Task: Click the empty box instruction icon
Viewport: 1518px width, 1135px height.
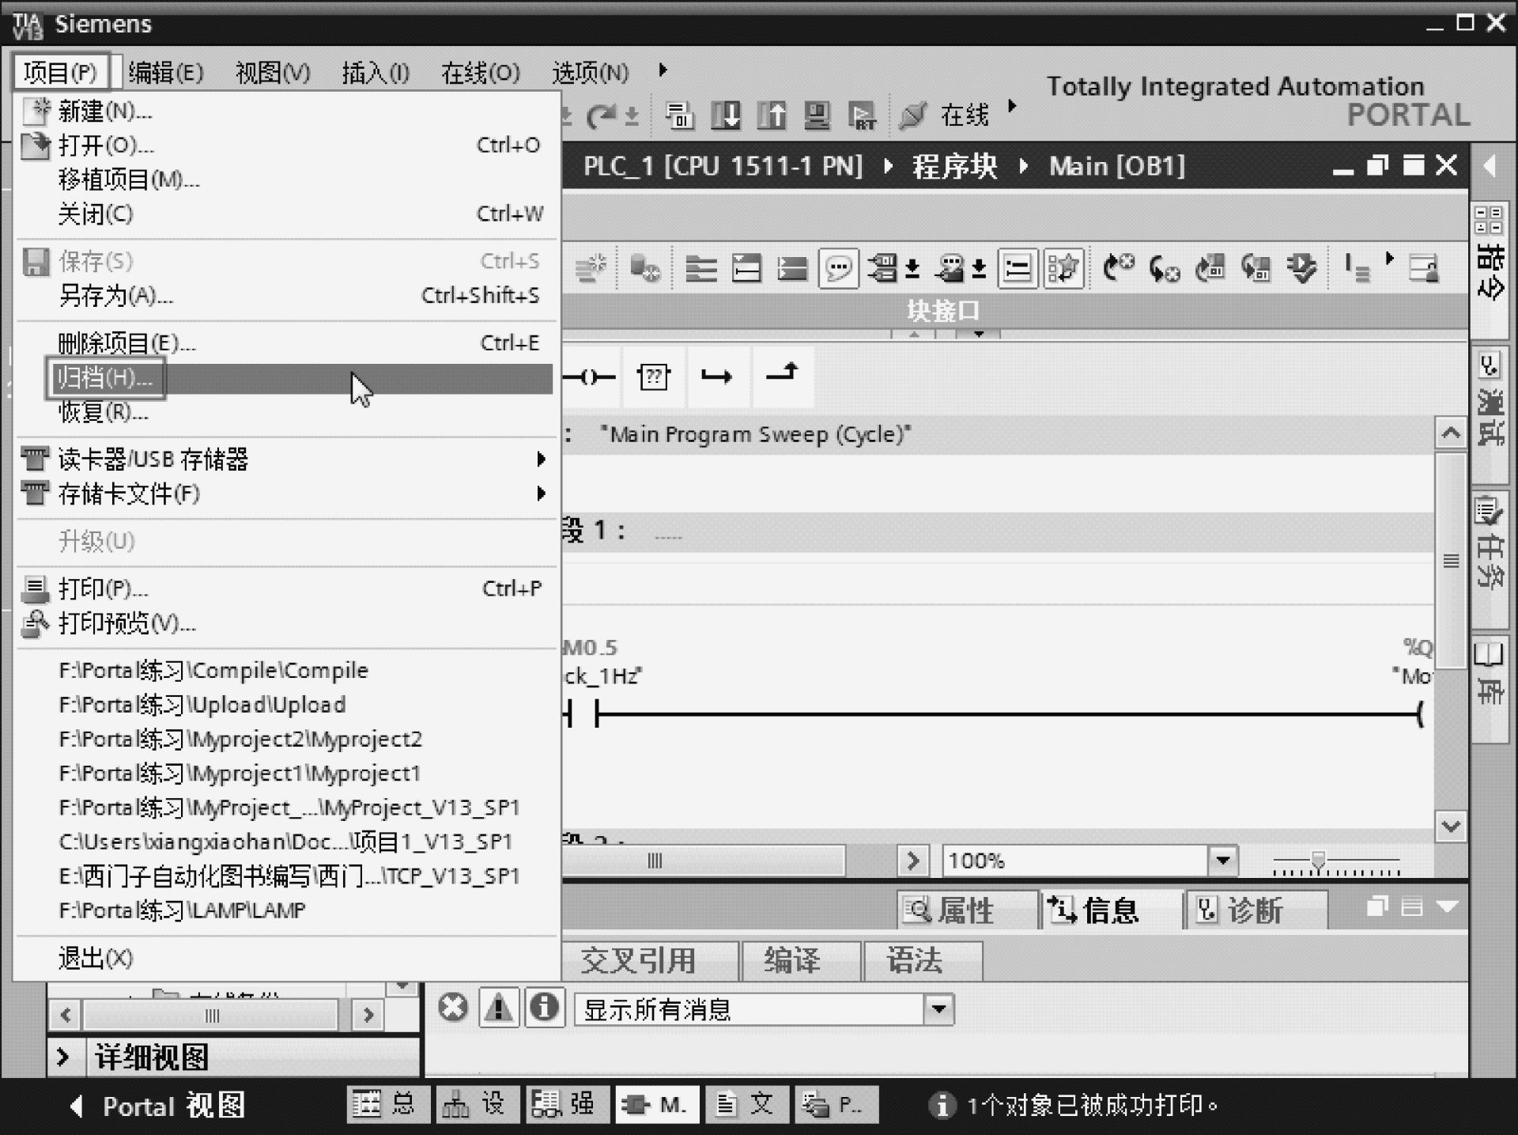Action: (x=654, y=377)
